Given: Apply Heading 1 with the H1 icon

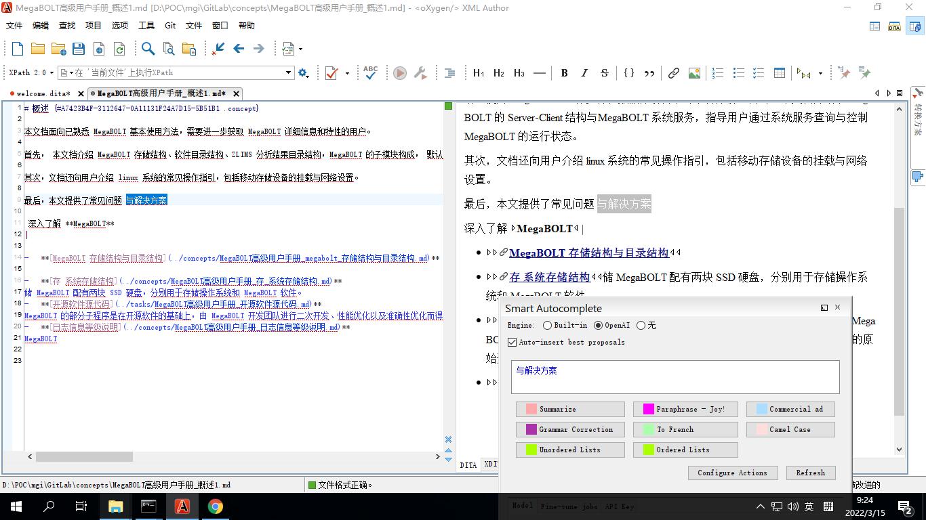Looking at the screenshot, I should tap(479, 73).
